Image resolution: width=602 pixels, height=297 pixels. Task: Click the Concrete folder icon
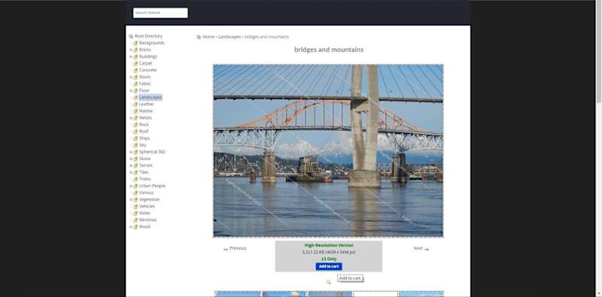pos(135,70)
